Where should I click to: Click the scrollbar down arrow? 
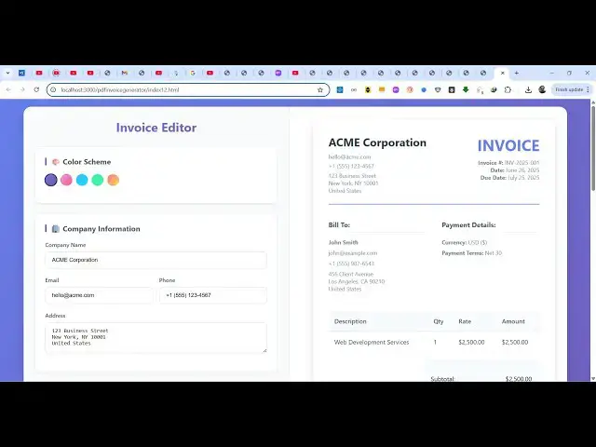point(593,379)
